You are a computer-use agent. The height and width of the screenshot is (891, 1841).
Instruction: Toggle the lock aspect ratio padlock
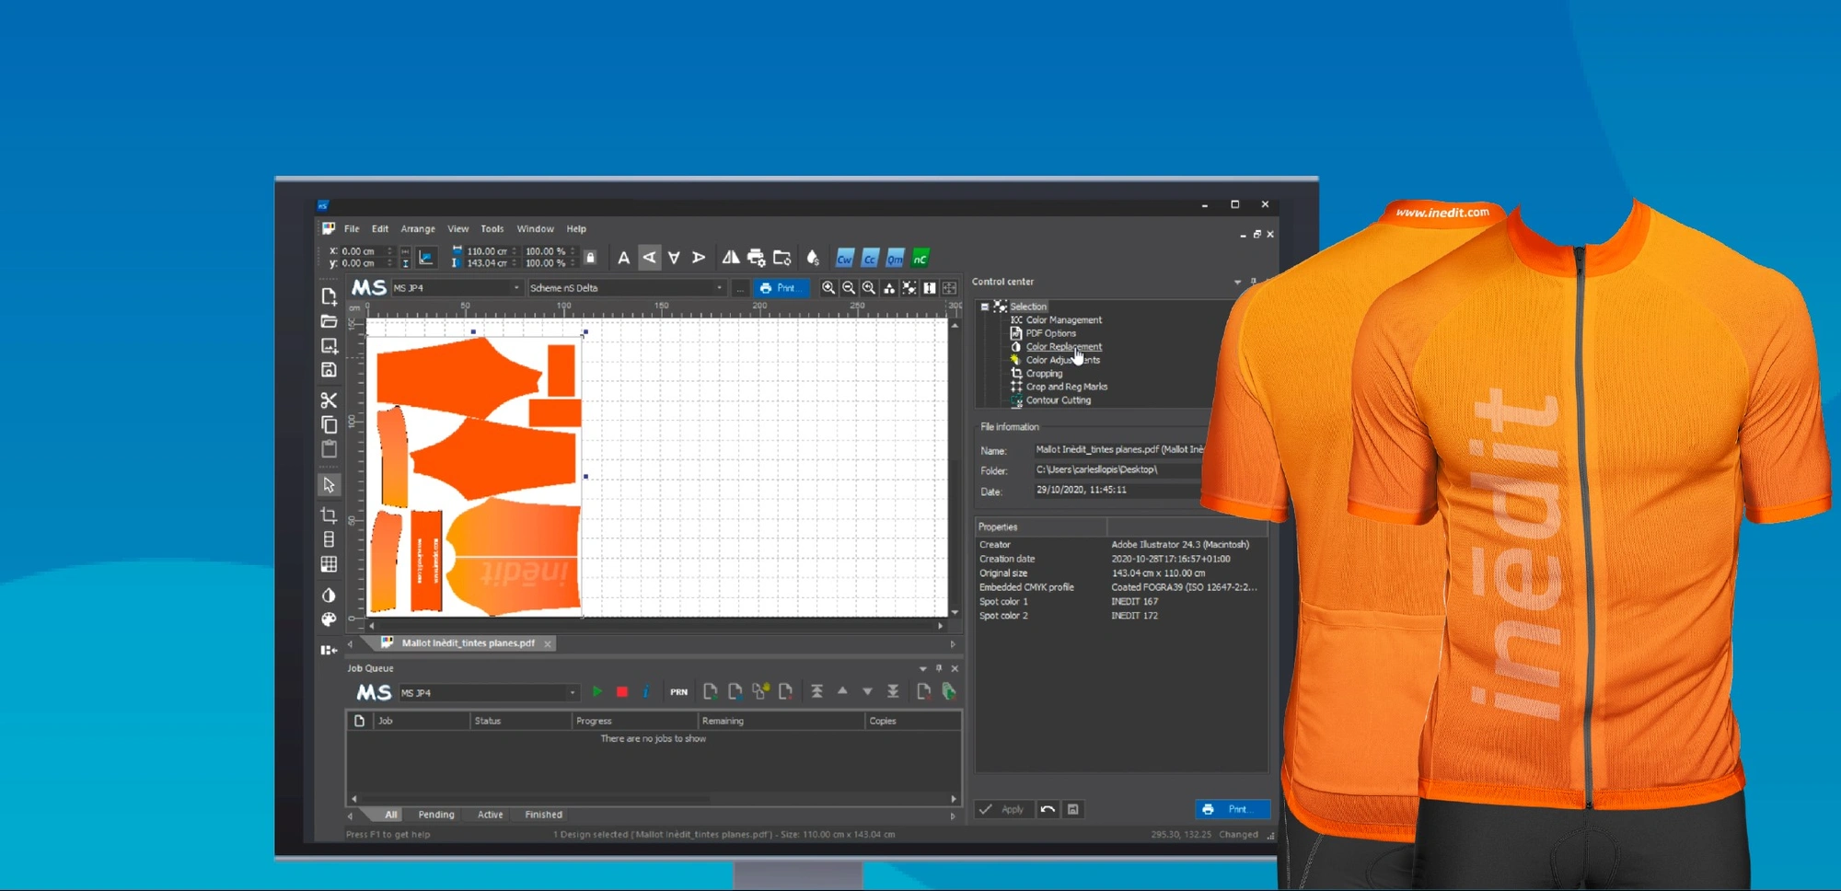coord(590,258)
